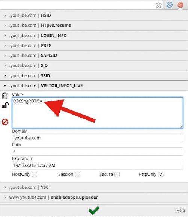Toggle the HostOnly checkbox
Viewport: 188px width, 217px height.
click(x=35, y=175)
